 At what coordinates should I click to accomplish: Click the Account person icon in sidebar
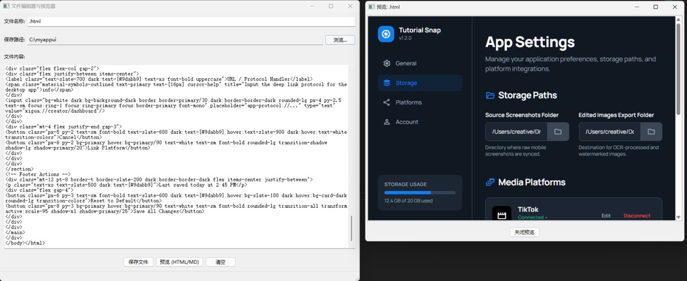click(x=387, y=122)
